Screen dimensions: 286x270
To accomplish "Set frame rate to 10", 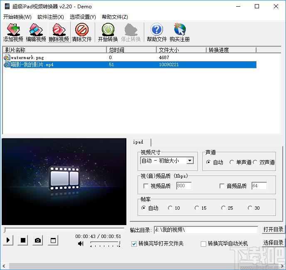I will (x=170, y=208).
